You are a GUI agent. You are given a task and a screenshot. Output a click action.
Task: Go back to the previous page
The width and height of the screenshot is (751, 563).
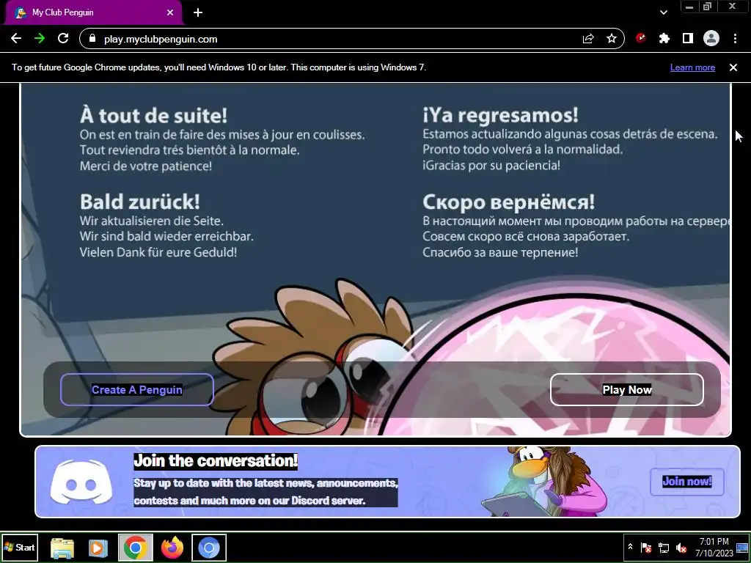tap(16, 39)
